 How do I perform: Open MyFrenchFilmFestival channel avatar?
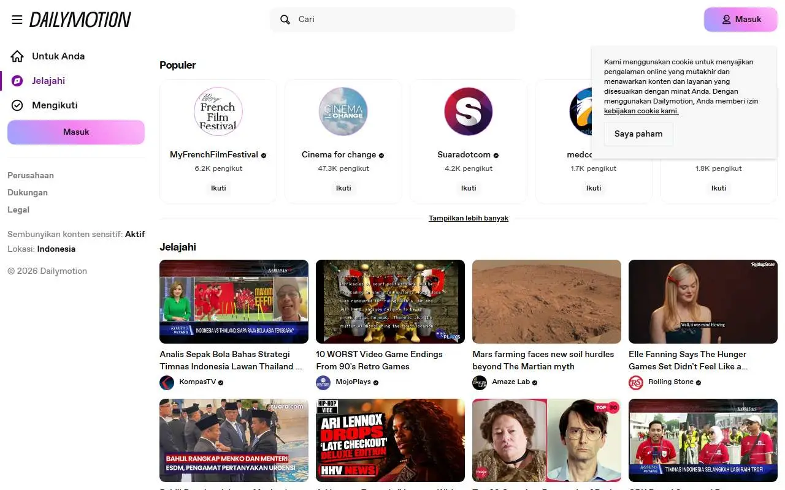[218, 111]
